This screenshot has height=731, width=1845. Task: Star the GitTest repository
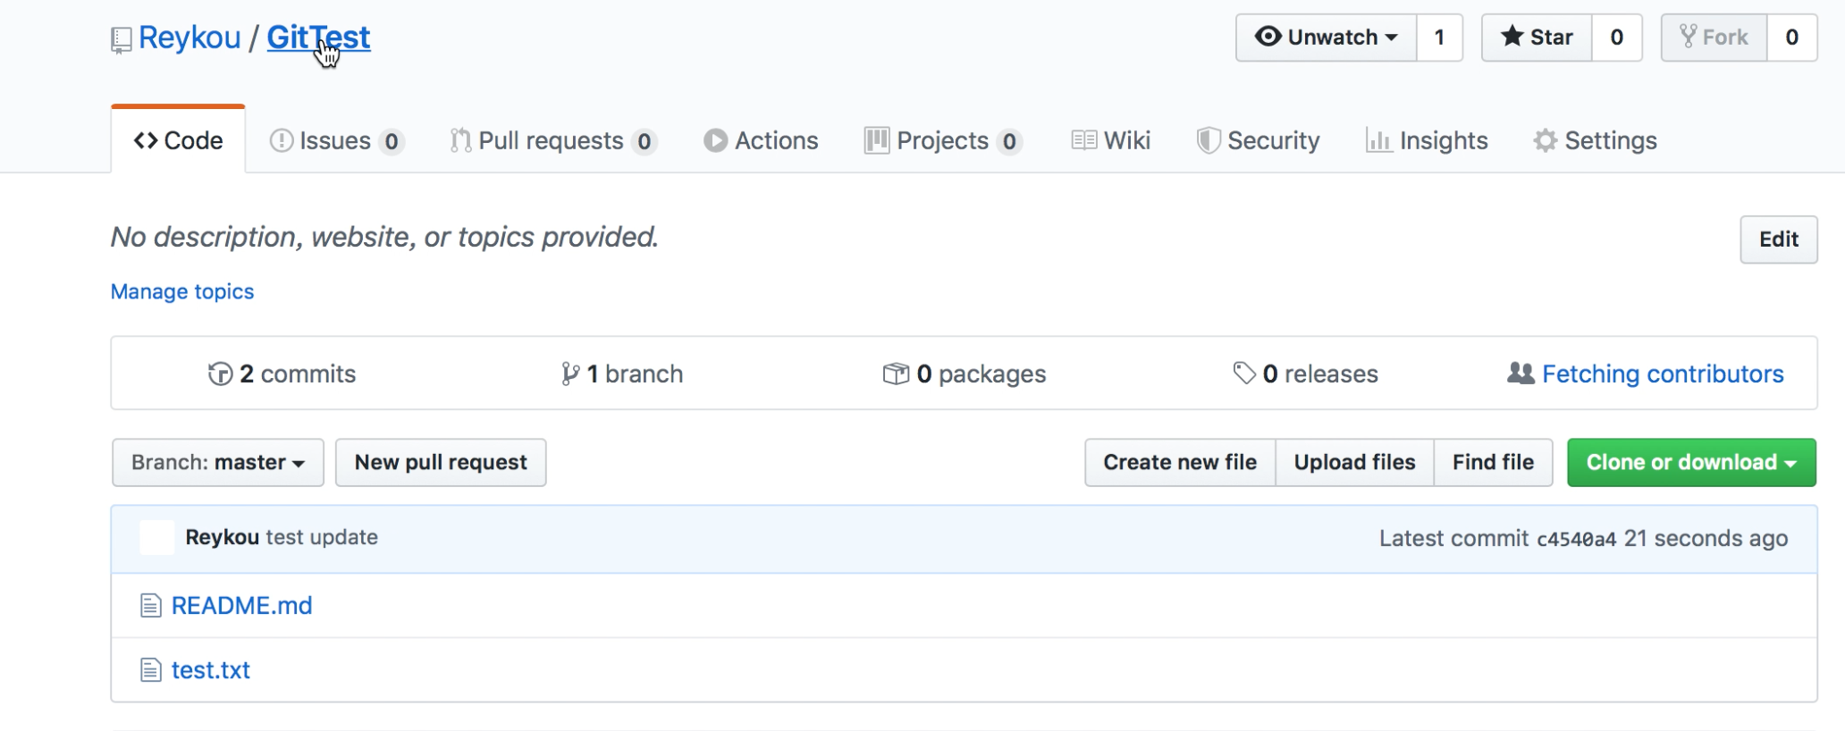point(1537,38)
